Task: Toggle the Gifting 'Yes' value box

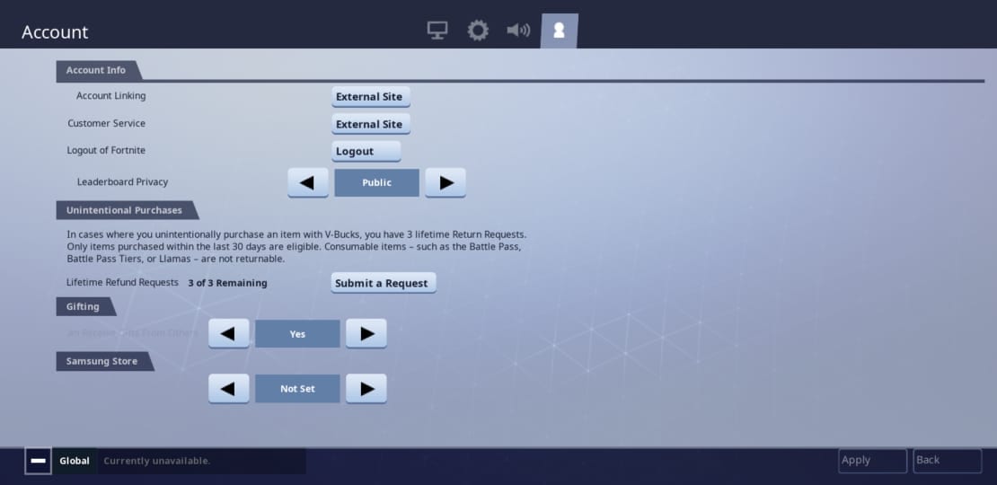Action: click(297, 334)
